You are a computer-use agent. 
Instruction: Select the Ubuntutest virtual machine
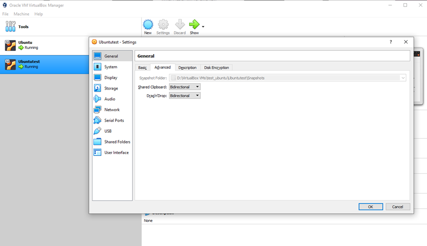click(44, 65)
